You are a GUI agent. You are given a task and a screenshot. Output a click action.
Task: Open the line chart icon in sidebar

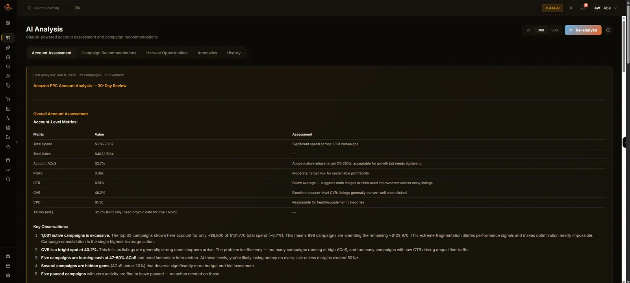pos(8,109)
